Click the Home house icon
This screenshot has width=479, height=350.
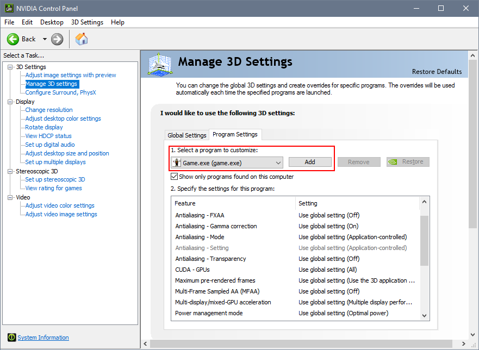[x=82, y=39]
